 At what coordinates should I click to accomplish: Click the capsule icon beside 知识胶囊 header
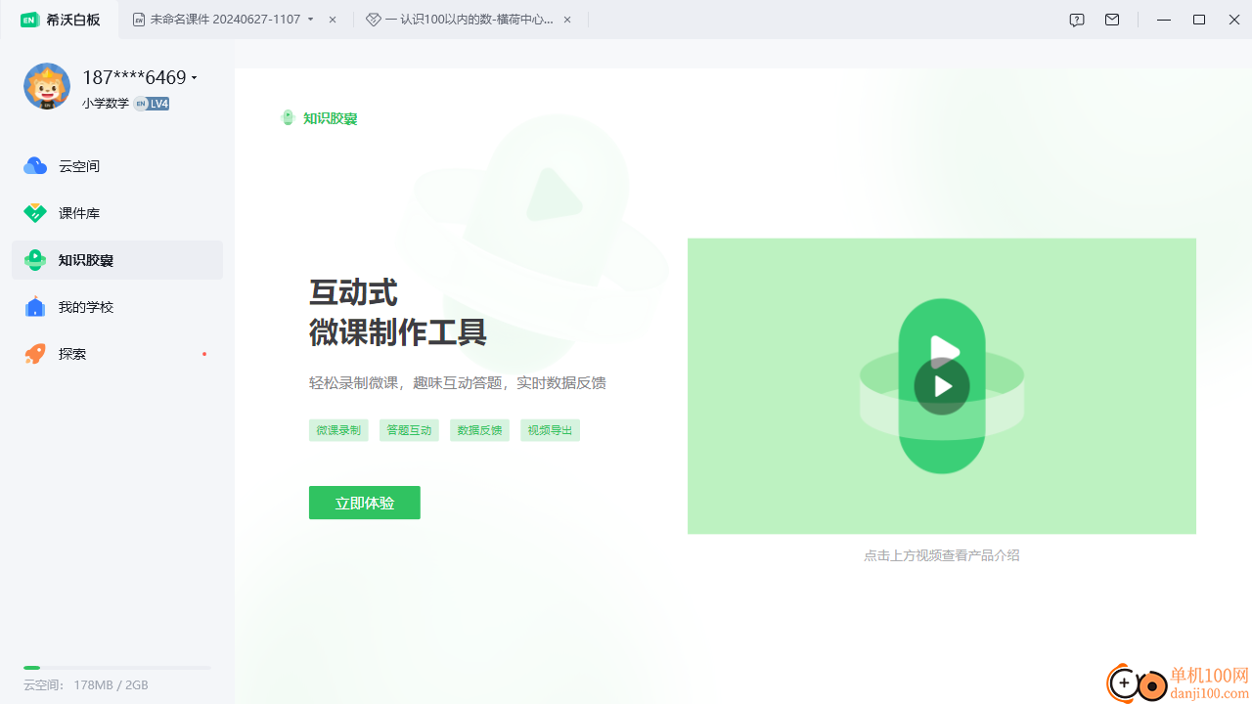[x=288, y=118]
